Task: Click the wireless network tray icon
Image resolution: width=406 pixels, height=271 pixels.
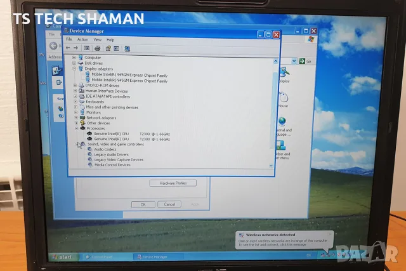Action: tap(328, 255)
